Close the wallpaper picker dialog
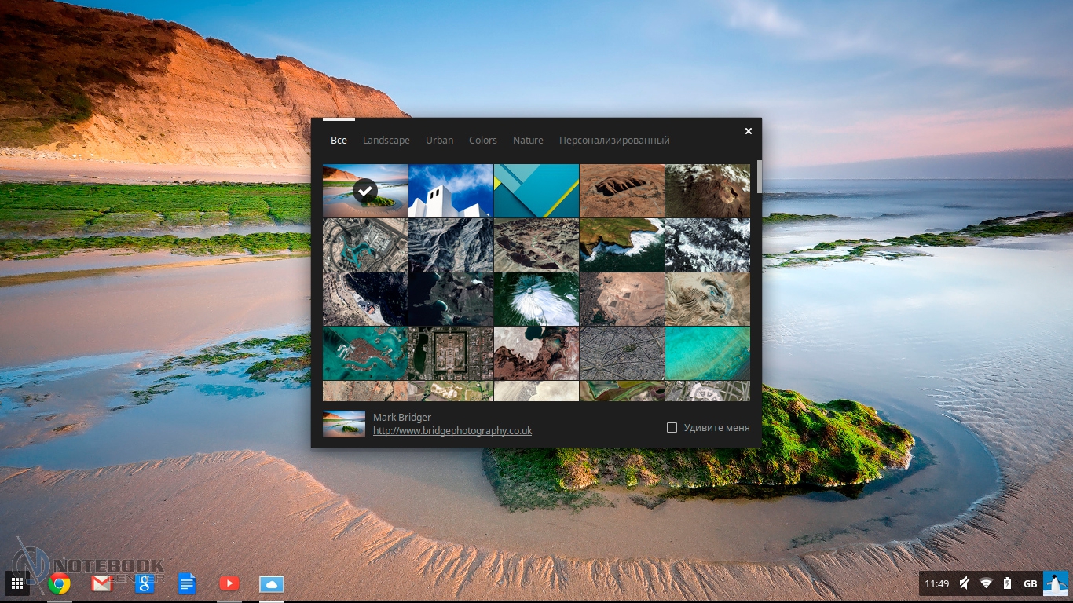The height and width of the screenshot is (603, 1073). (748, 131)
